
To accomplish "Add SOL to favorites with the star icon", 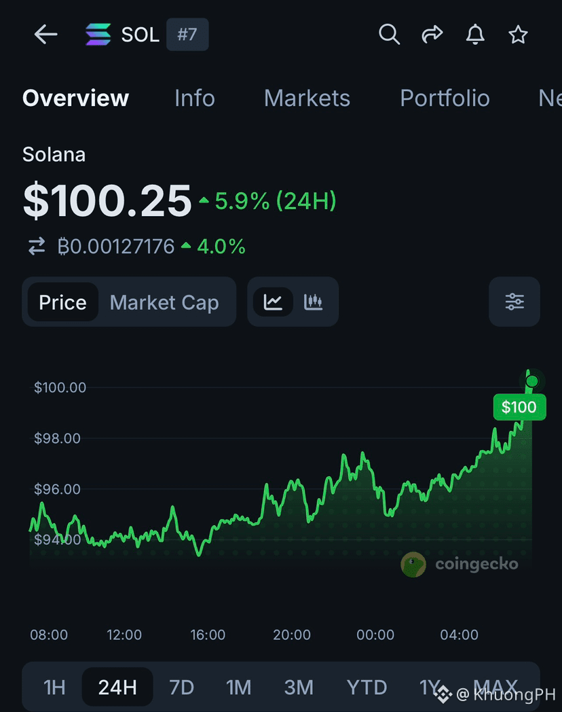I will click(x=518, y=35).
